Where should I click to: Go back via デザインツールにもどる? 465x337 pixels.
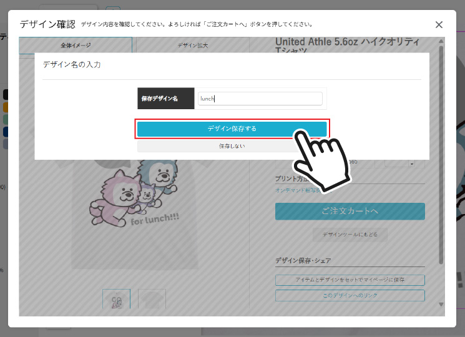(x=350, y=235)
